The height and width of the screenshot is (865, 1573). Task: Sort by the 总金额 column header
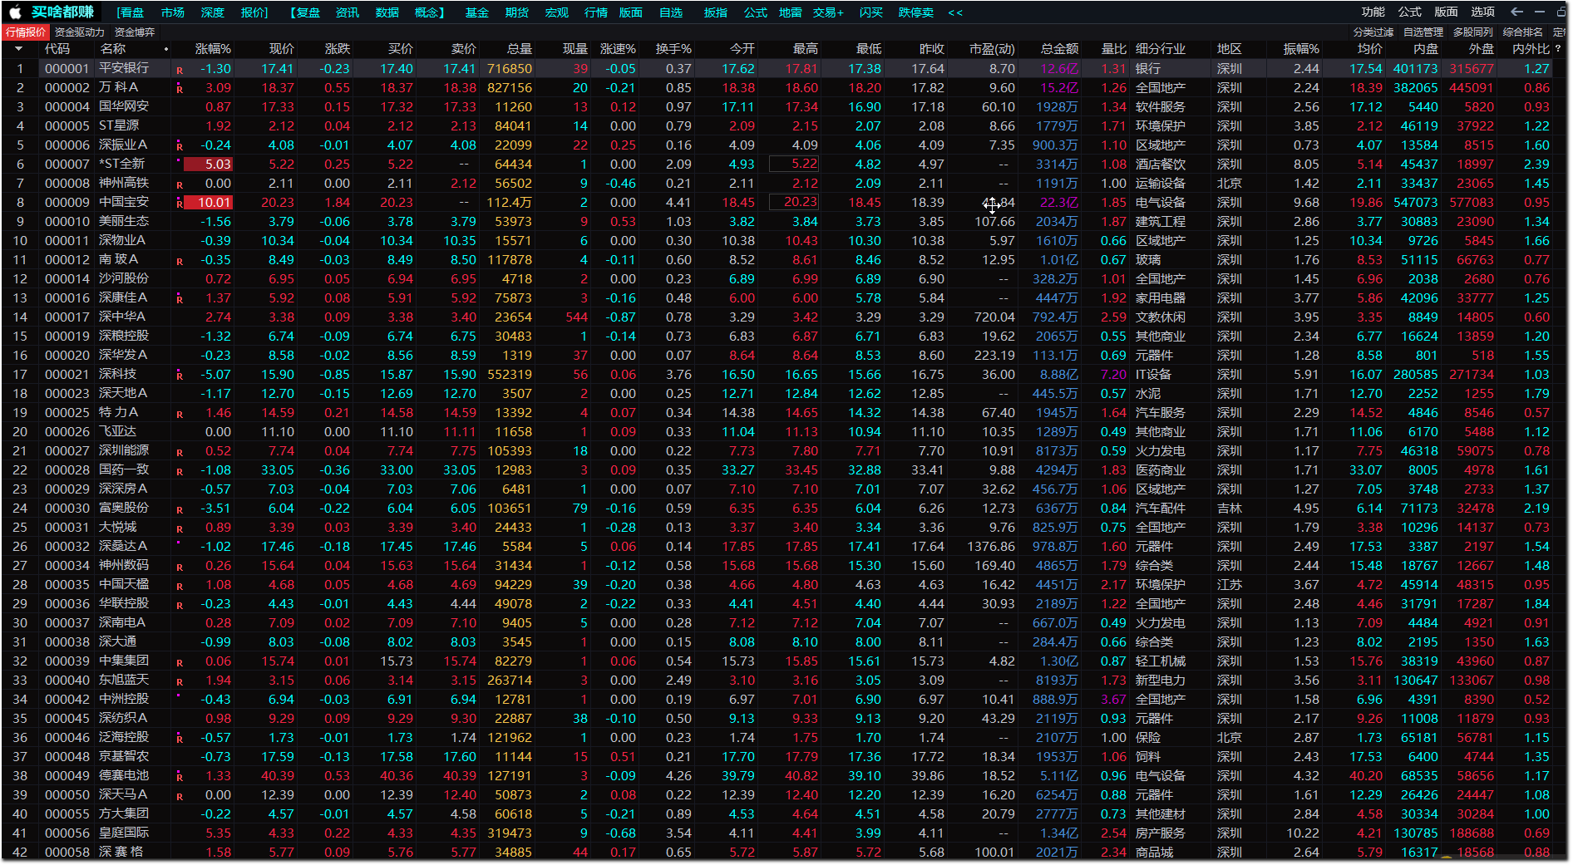tap(1059, 49)
